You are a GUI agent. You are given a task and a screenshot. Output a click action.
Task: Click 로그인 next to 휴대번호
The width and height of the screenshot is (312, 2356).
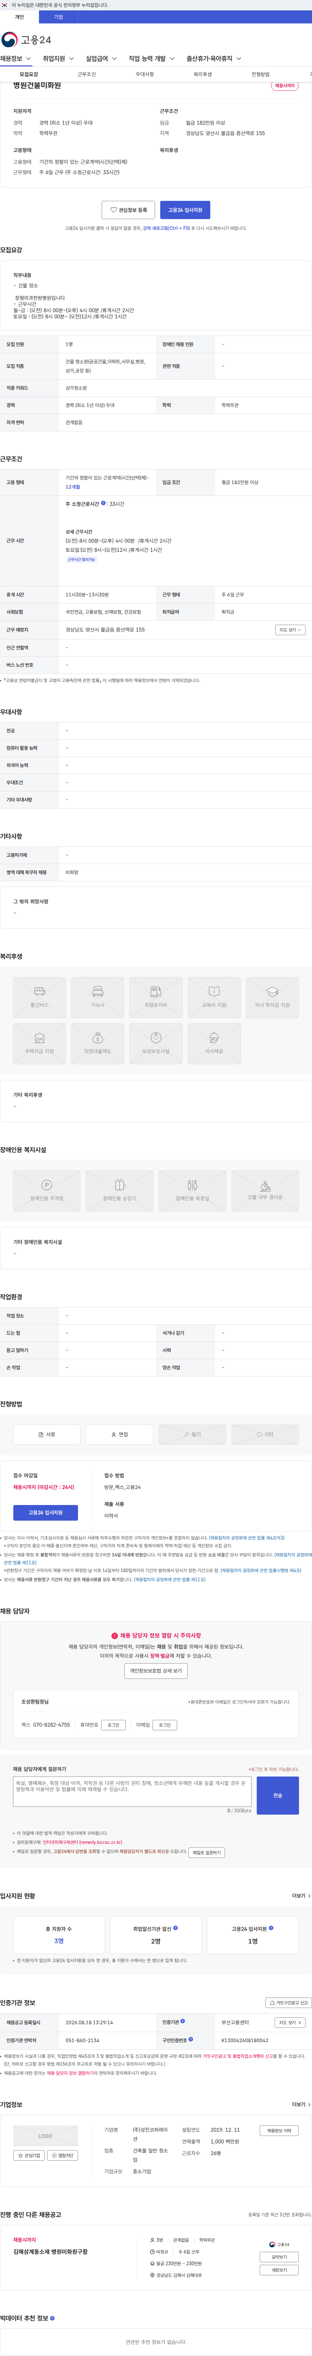click(113, 1725)
